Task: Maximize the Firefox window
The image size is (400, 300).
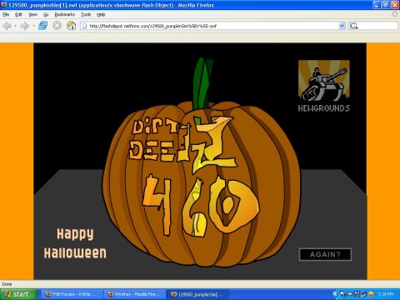Action: pos(386,5)
